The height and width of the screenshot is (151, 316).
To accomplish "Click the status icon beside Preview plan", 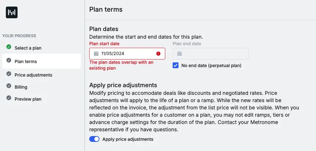I will click(9, 98).
